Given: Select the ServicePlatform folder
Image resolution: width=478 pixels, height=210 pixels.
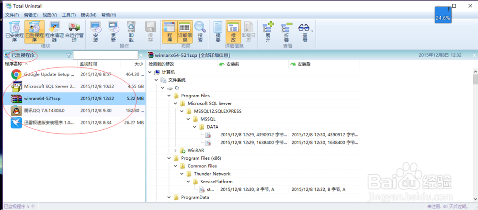Looking at the screenshot, I should click(216, 182).
